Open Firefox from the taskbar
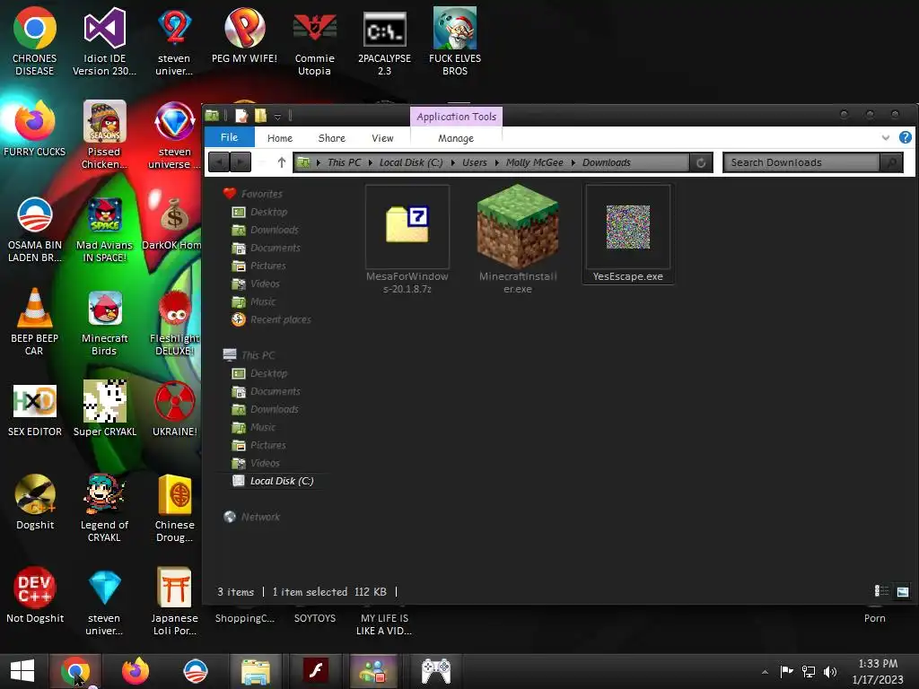The height and width of the screenshot is (689, 919). pos(136,671)
